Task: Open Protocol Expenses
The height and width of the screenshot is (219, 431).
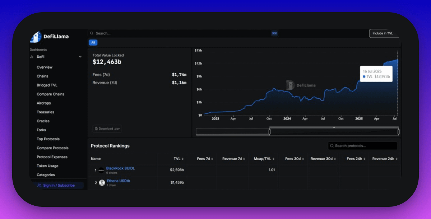Action: click(52, 157)
